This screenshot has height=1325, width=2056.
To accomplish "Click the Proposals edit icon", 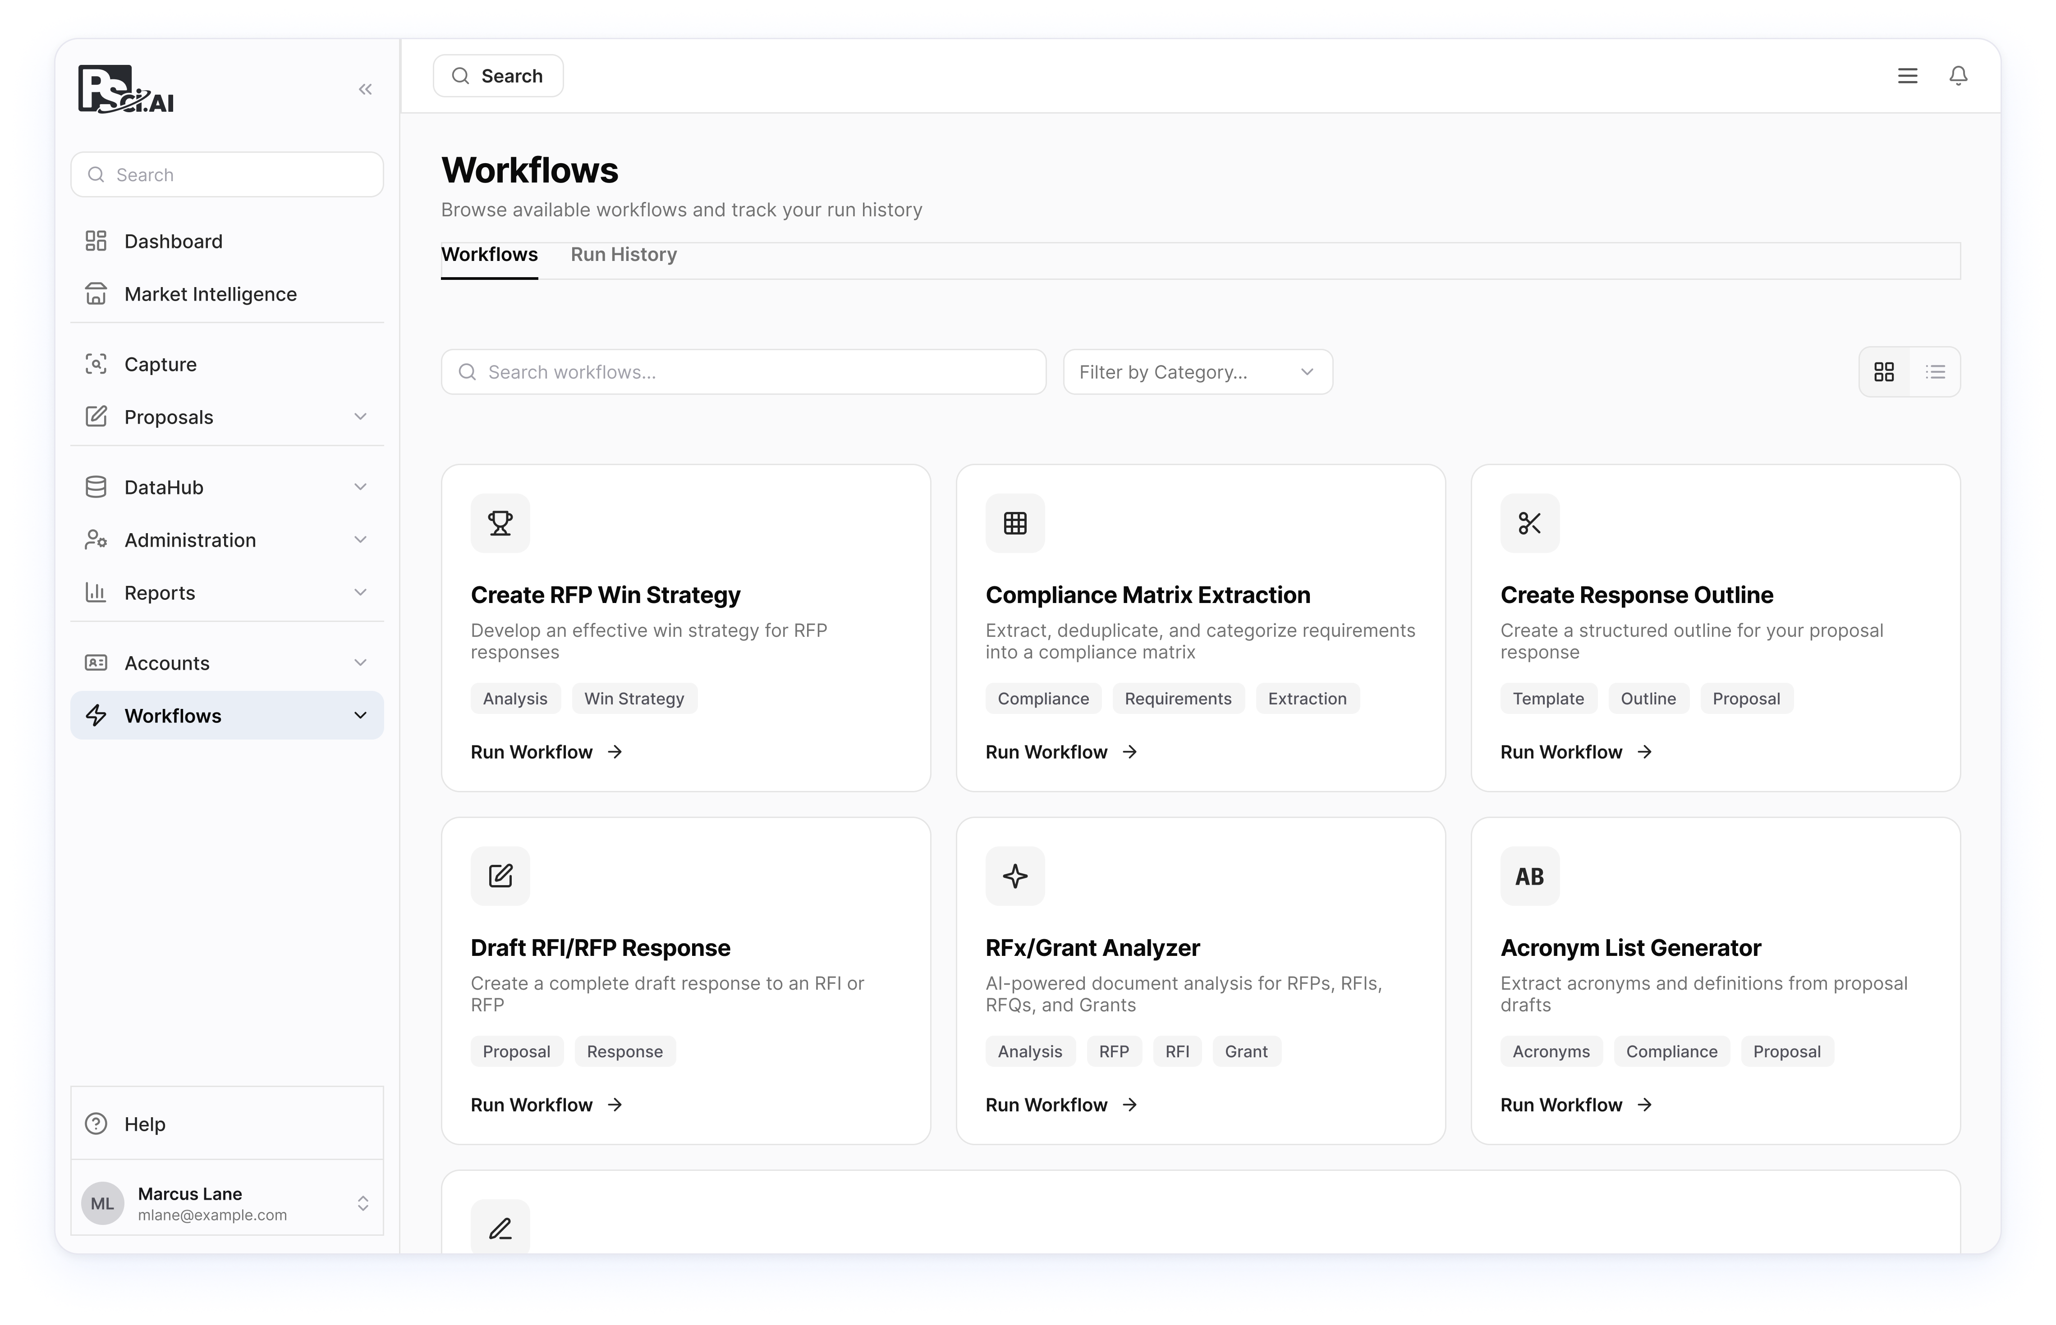I will [96, 416].
